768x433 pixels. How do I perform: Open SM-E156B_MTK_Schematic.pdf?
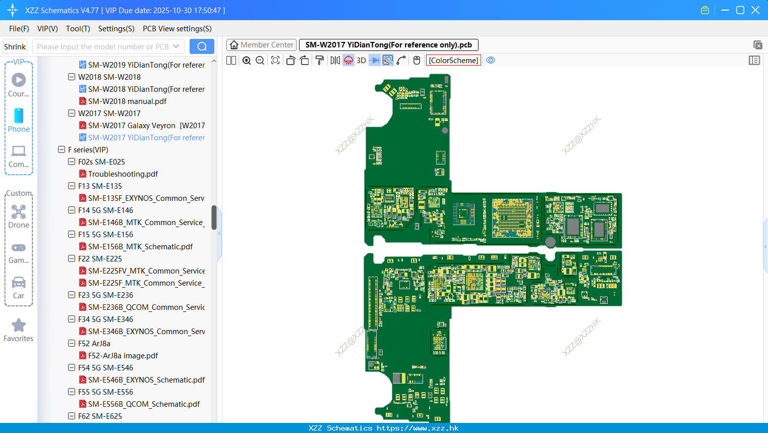click(140, 246)
